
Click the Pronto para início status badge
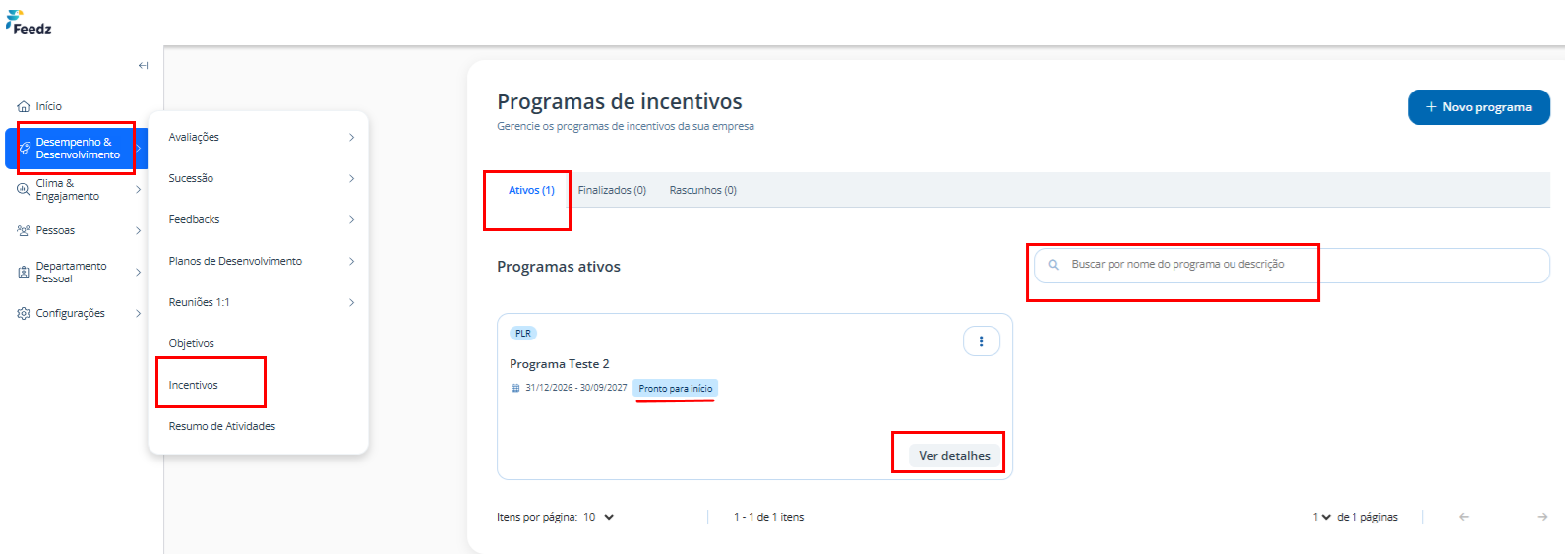pos(676,389)
